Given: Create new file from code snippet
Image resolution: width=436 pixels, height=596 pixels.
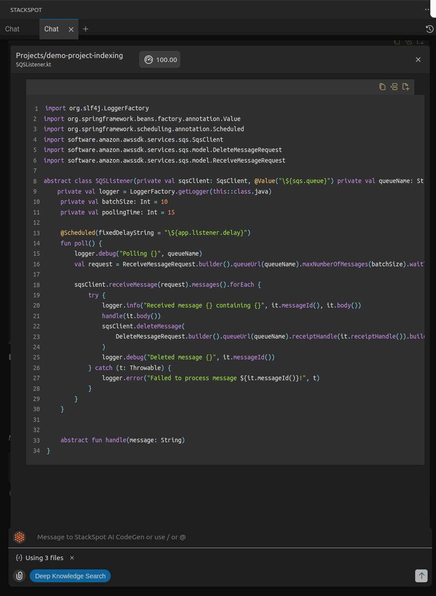Looking at the screenshot, I should click(x=405, y=87).
